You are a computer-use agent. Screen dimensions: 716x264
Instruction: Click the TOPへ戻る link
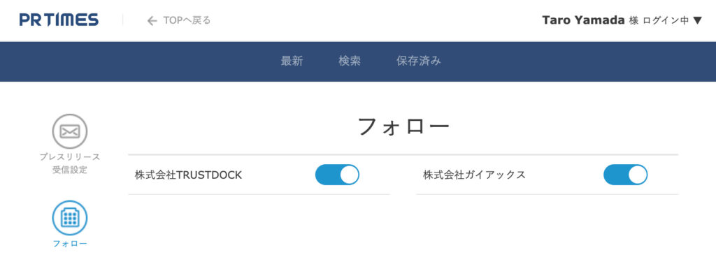coord(187,20)
